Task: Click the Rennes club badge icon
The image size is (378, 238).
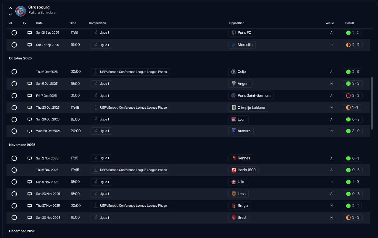Action: coord(234,158)
